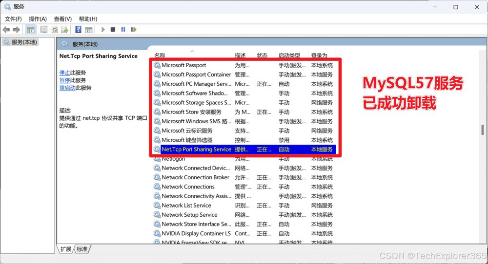Select the Network Connectivity Assis... service

coord(196,196)
